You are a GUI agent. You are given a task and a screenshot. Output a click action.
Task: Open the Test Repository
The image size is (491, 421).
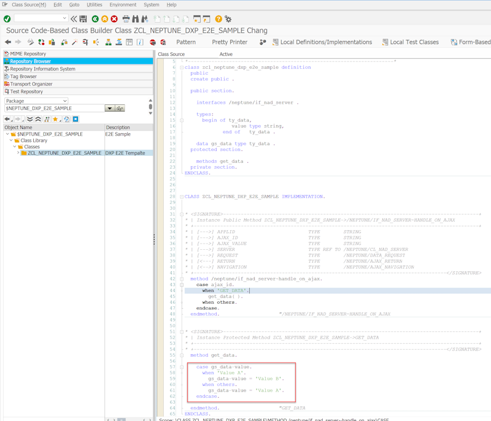point(78,91)
